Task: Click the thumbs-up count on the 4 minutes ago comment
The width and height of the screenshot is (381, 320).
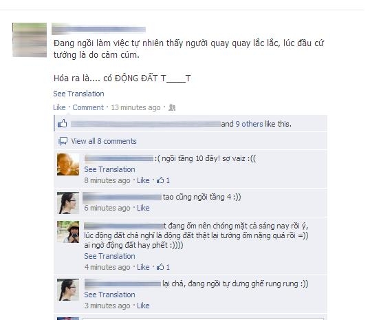Action: (163, 267)
